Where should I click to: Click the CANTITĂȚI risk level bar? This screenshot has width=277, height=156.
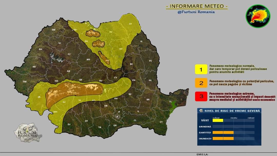[233, 133]
